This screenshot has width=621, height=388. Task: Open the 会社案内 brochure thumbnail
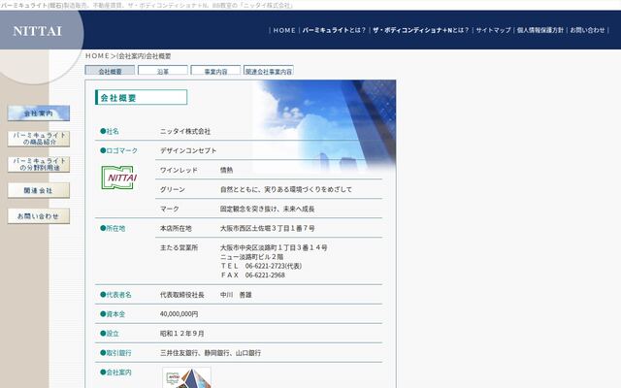click(186, 377)
